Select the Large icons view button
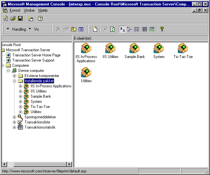The width and height of the screenshot is (210, 175). click(x=122, y=29)
